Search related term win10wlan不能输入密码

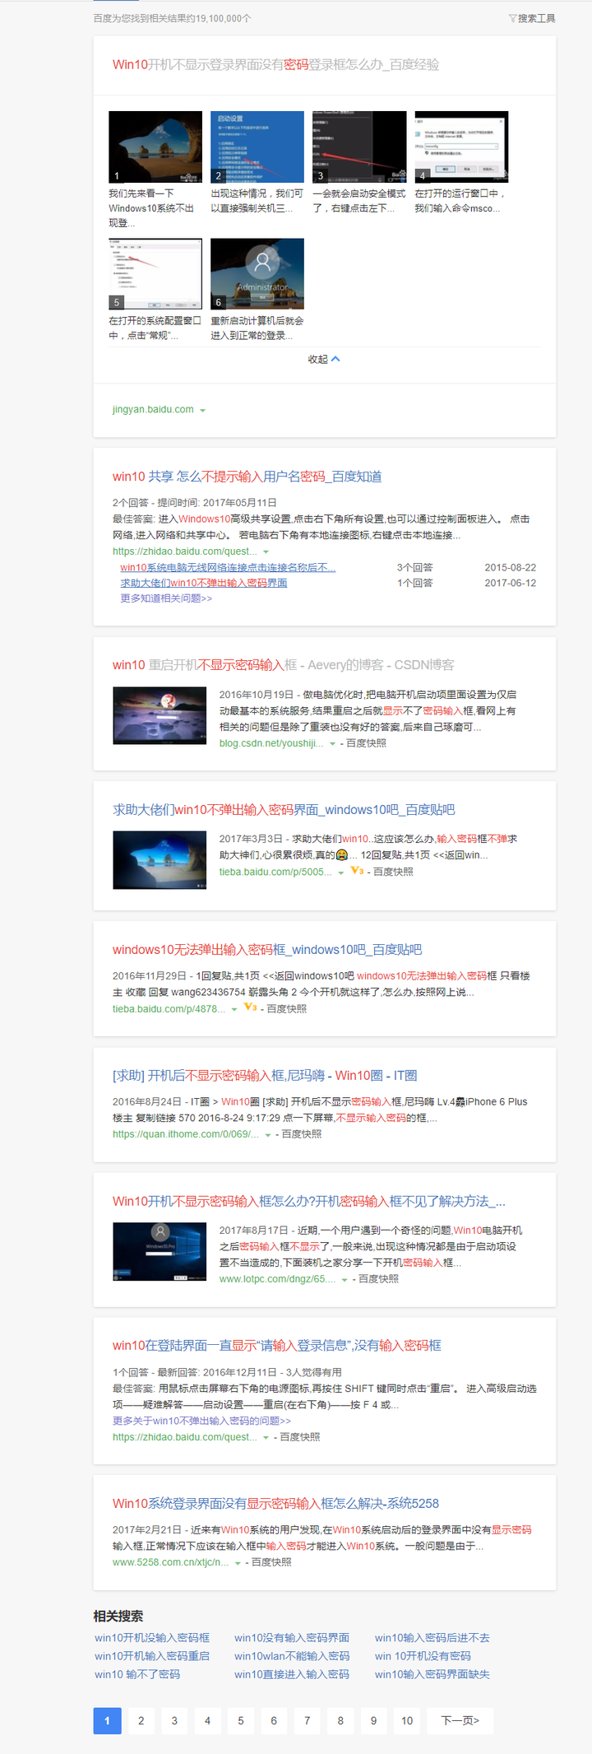click(x=292, y=1656)
